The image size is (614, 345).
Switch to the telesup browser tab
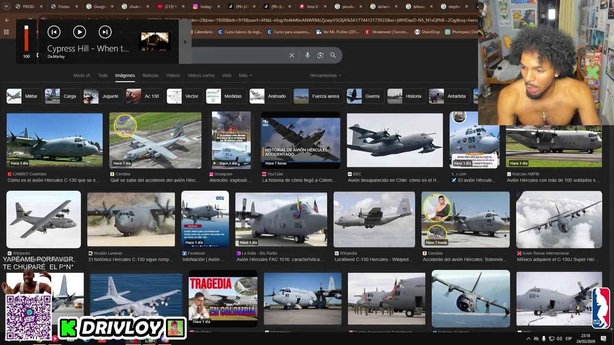[x=419, y=7]
